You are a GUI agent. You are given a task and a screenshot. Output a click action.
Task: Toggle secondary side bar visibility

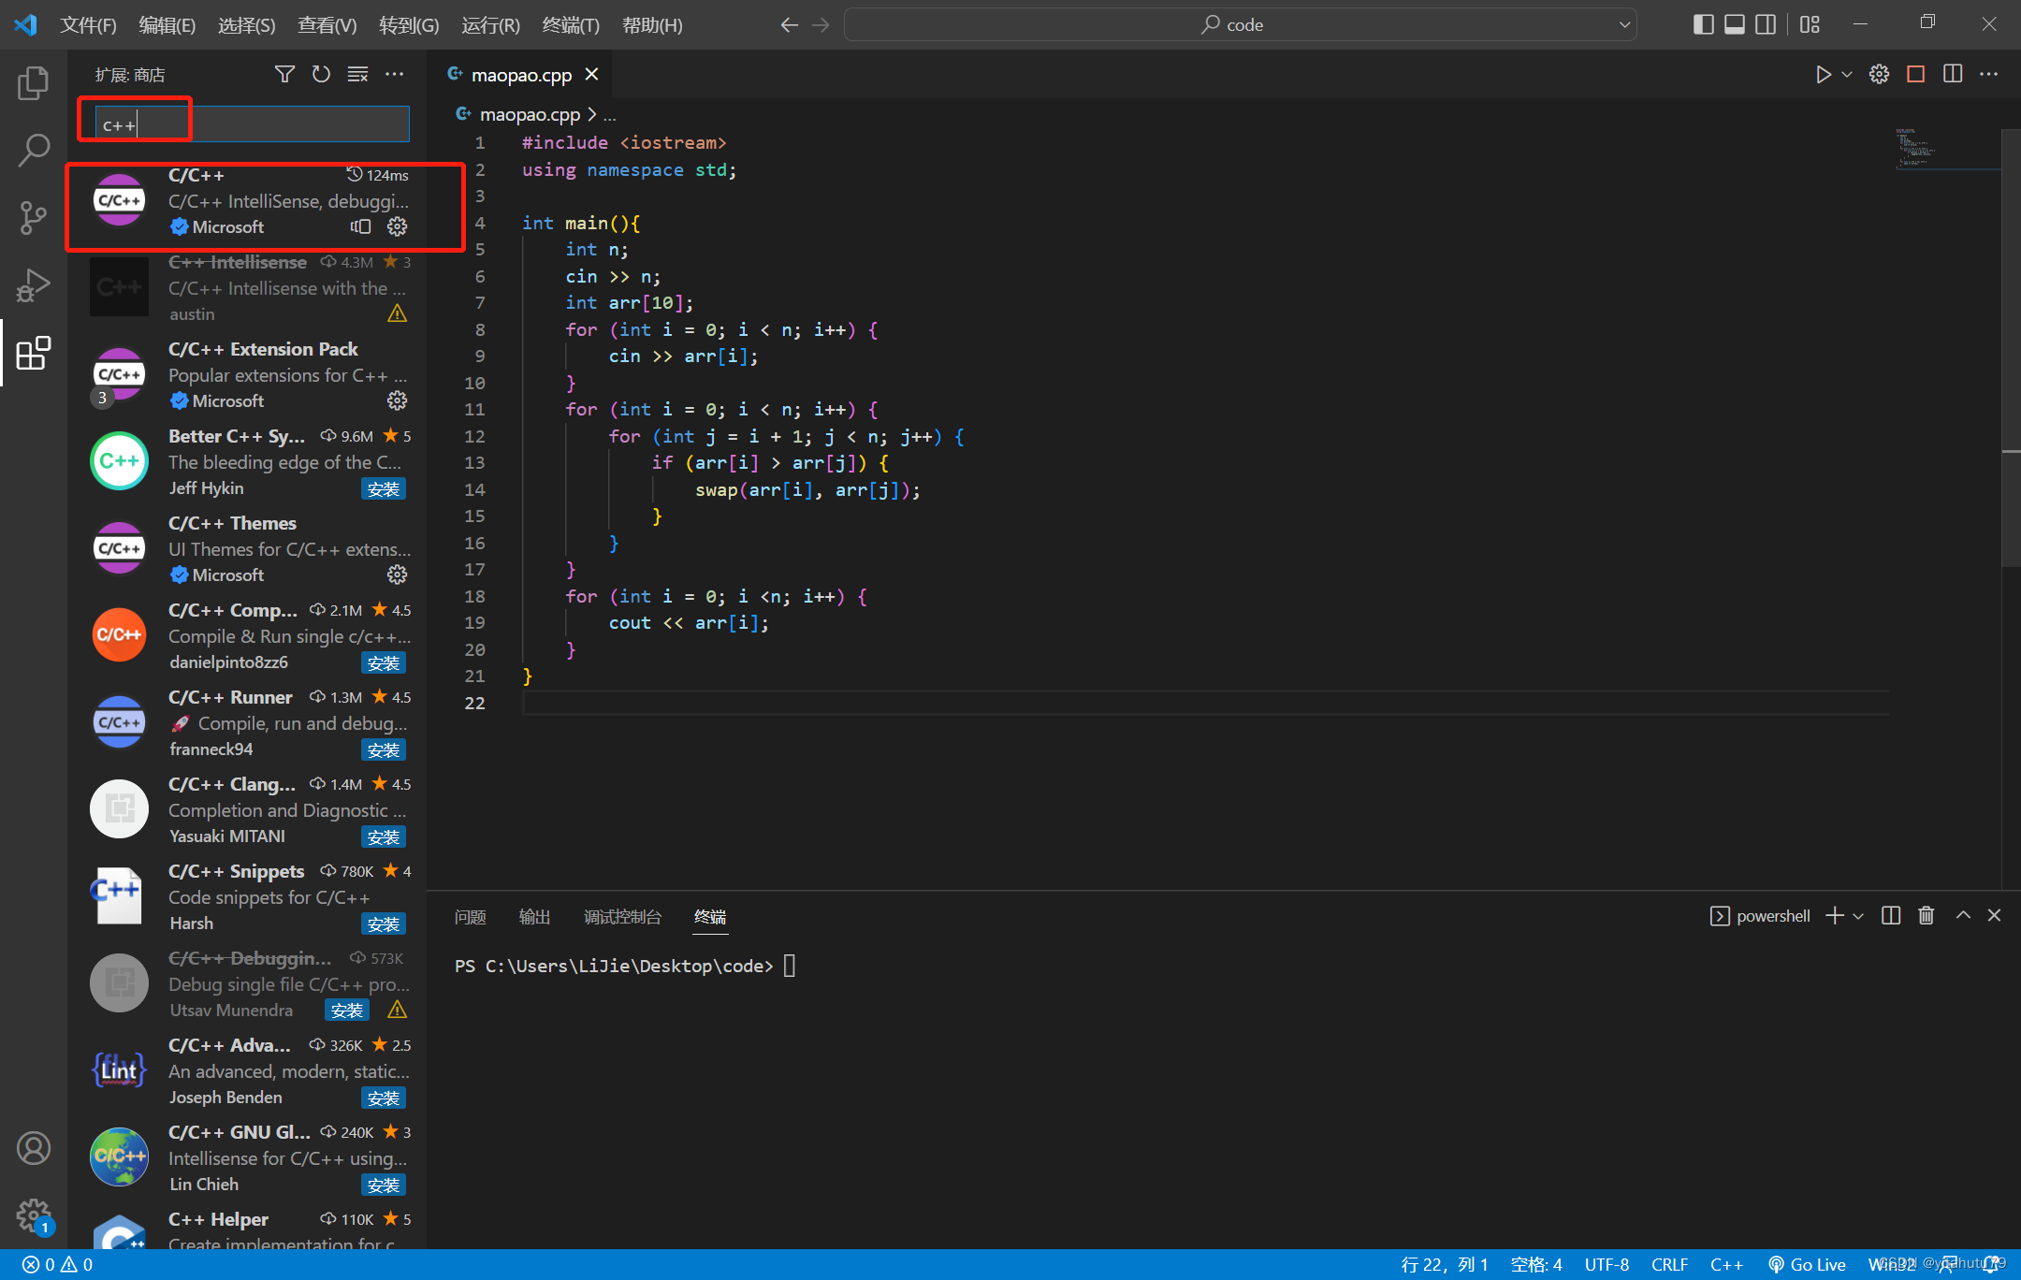1766,24
